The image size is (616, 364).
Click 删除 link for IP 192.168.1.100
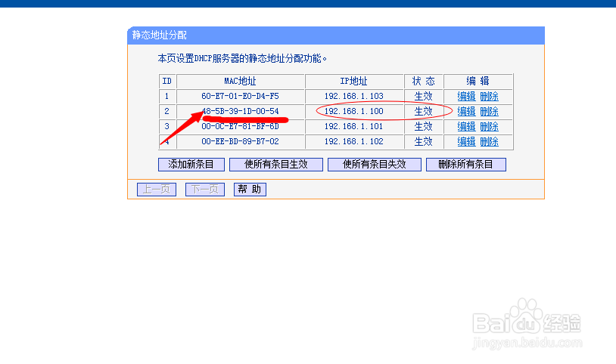point(489,112)
